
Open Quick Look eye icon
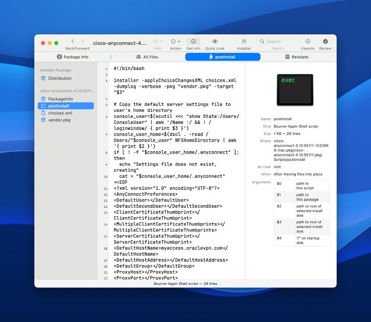pyautogui.click(x=215, y=41)
